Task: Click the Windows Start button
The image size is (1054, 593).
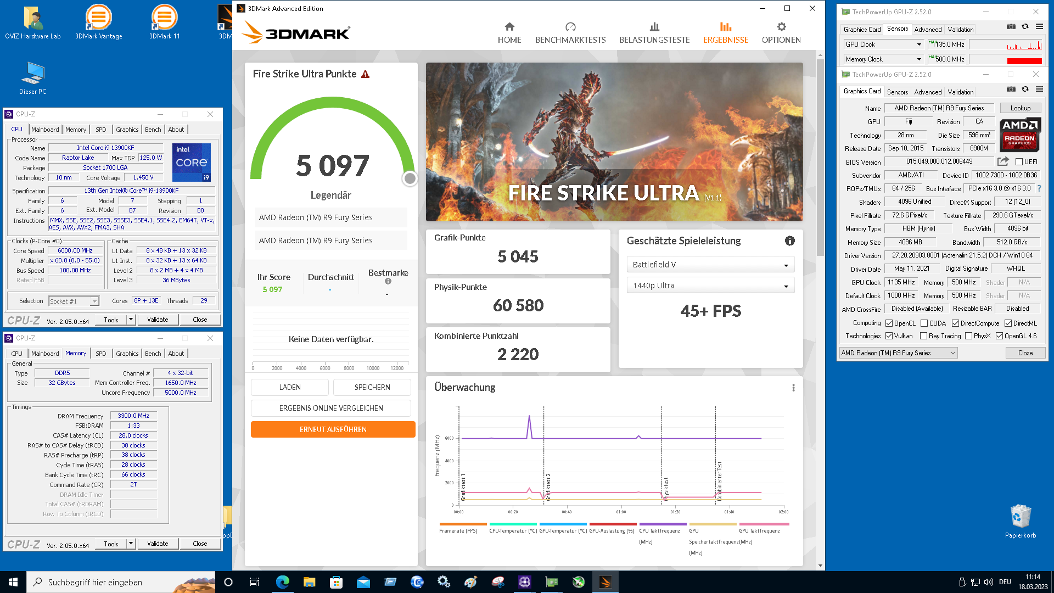Action: tap(13, 582)
